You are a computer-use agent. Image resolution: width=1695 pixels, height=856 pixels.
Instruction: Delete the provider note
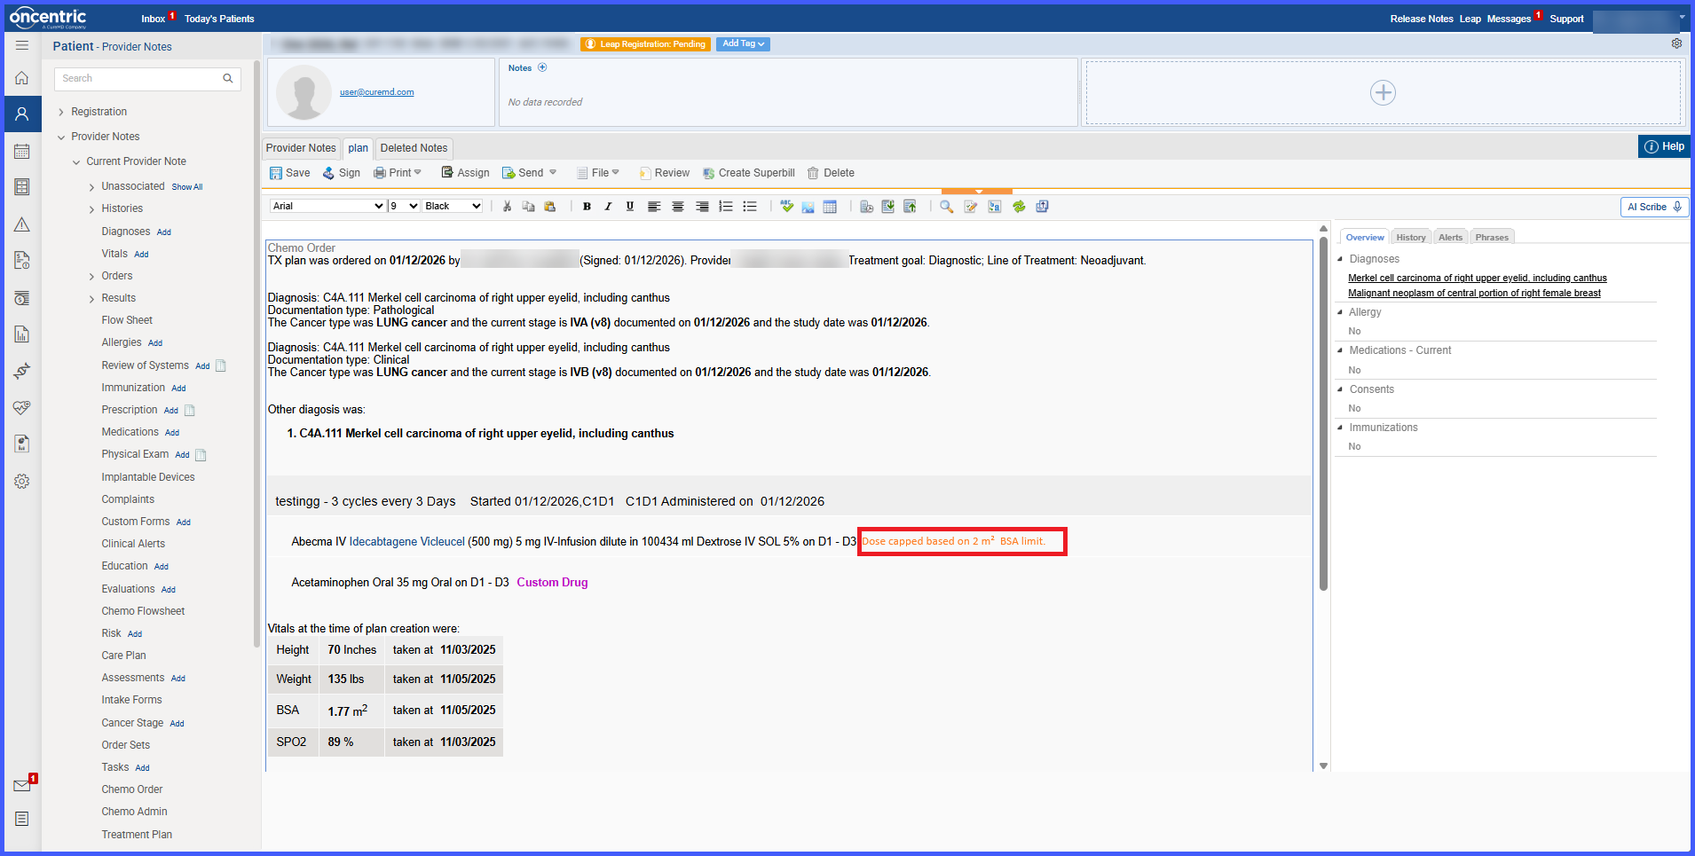tap(831, 173)
